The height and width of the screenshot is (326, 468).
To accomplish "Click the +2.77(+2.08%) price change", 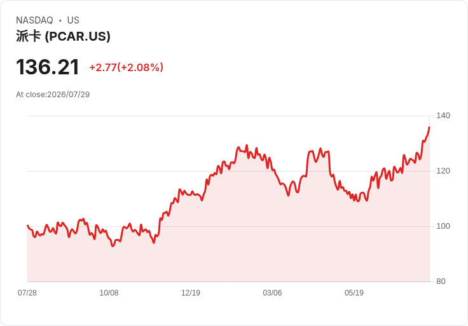I will [127, 67].
